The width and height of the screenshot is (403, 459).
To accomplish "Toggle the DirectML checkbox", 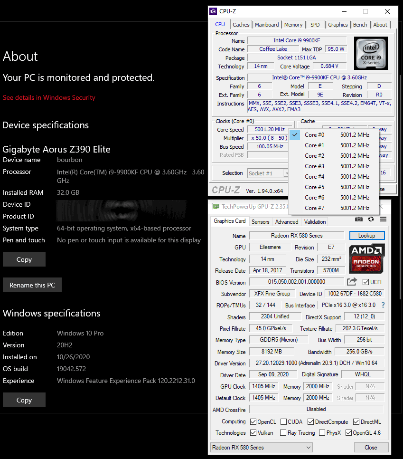I will (356, 422).
